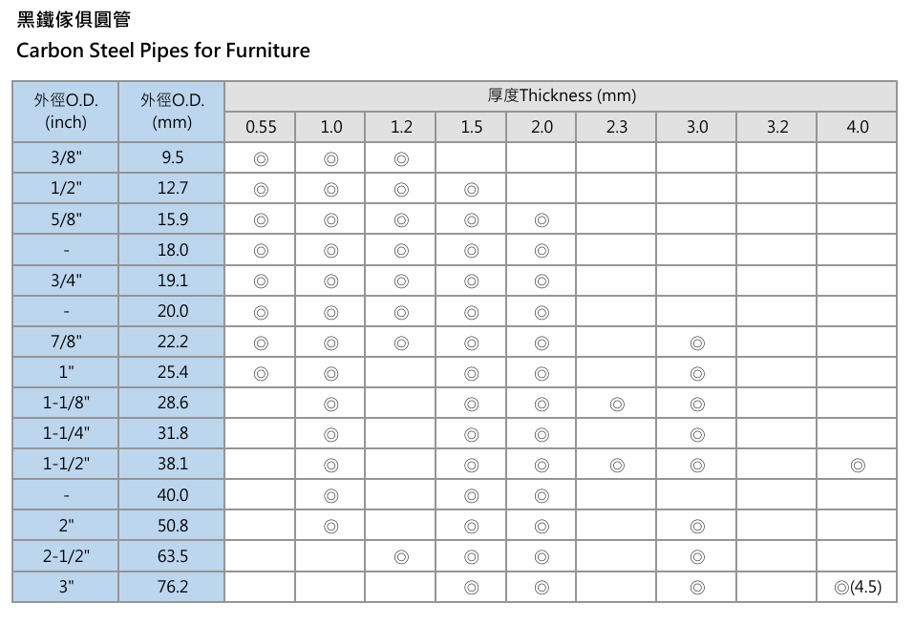The height and width of the screenshot is (623, 914).
Task: Click the Carbon Steel Pipes for Furniture title
Action: tap(163, 51)
